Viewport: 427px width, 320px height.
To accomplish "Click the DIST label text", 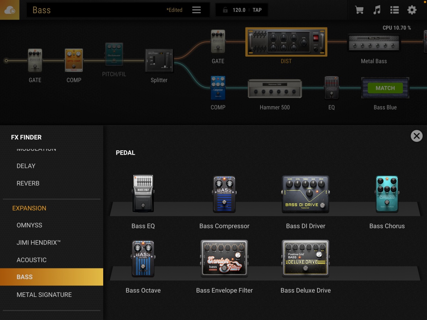I will (x=286, y=61).
